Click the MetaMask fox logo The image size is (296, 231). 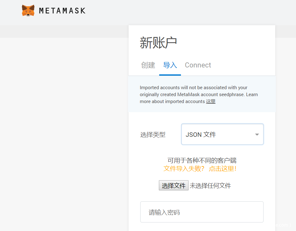(28, 11)
